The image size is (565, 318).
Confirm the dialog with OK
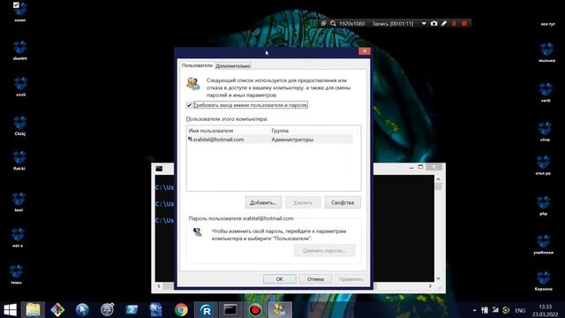click(x=280, y=279)
